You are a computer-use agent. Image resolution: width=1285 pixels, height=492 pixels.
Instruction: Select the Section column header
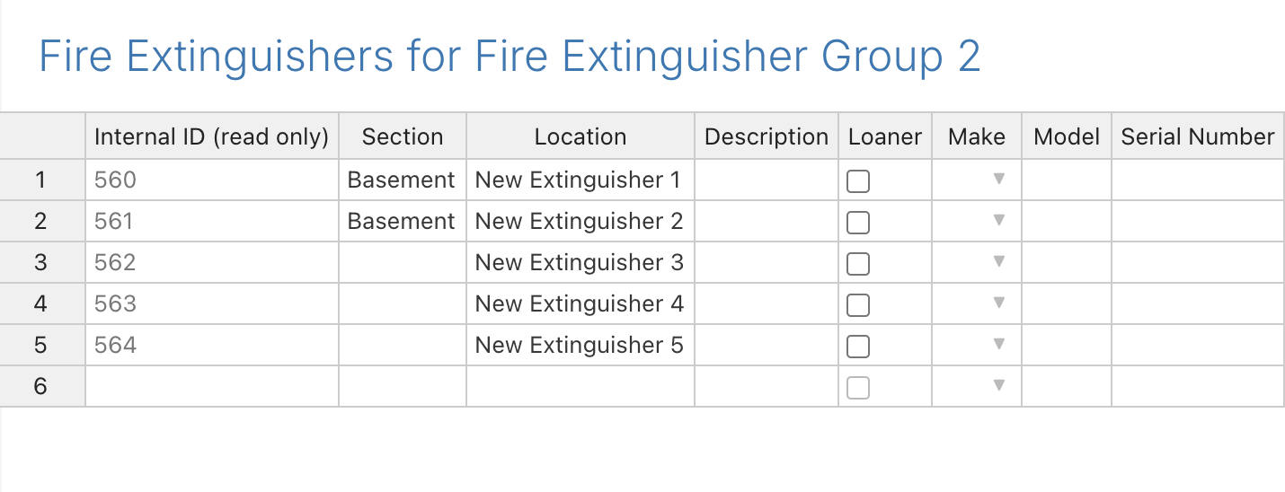click(403, 136)
